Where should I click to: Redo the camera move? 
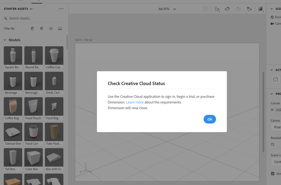tap(238, 9)
